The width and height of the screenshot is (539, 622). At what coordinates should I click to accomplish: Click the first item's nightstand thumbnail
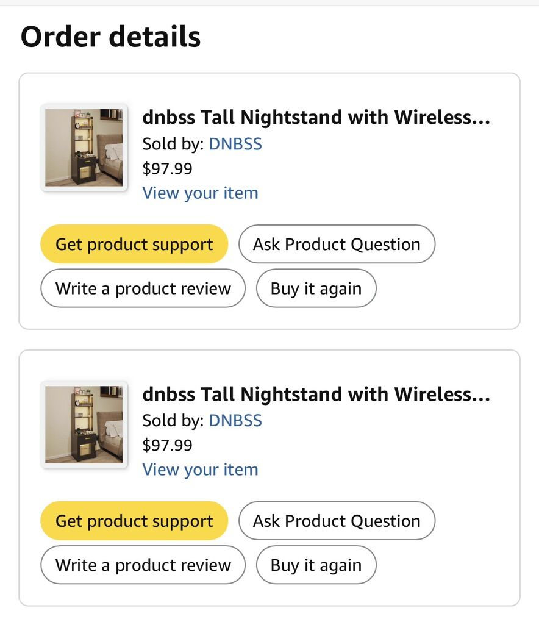pos(84,148)
